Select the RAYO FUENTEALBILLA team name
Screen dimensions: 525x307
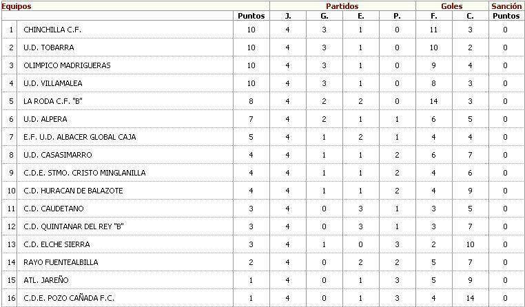coord(61,262)
